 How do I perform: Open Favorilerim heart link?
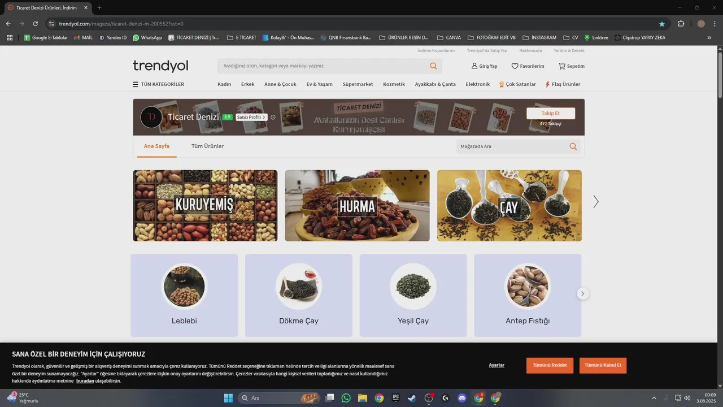pos(528,66)
